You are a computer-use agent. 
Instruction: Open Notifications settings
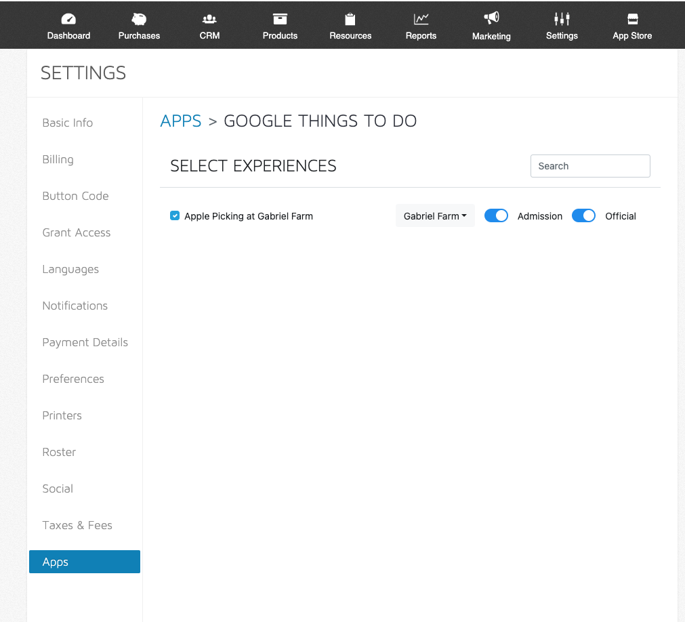75,306
